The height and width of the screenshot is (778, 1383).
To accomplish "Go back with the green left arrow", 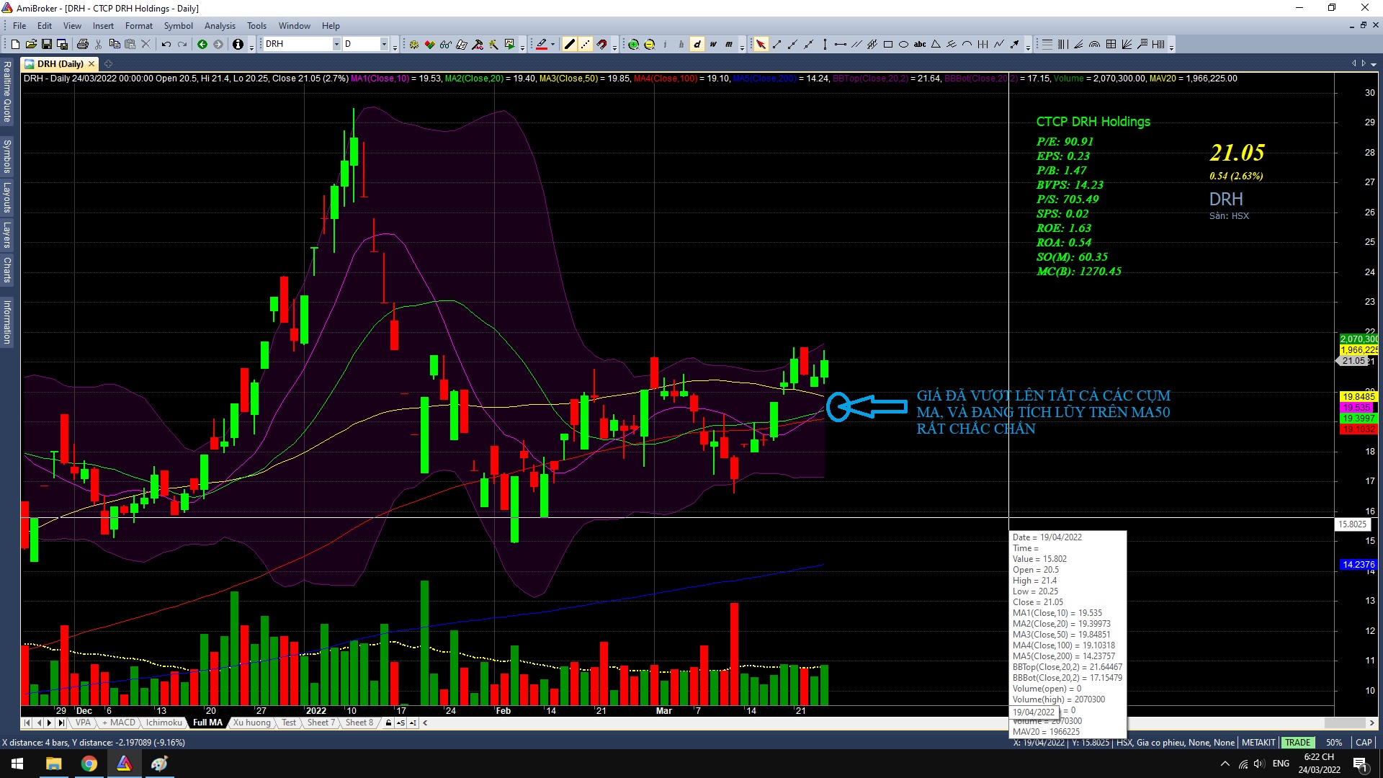I will point(202,45).
